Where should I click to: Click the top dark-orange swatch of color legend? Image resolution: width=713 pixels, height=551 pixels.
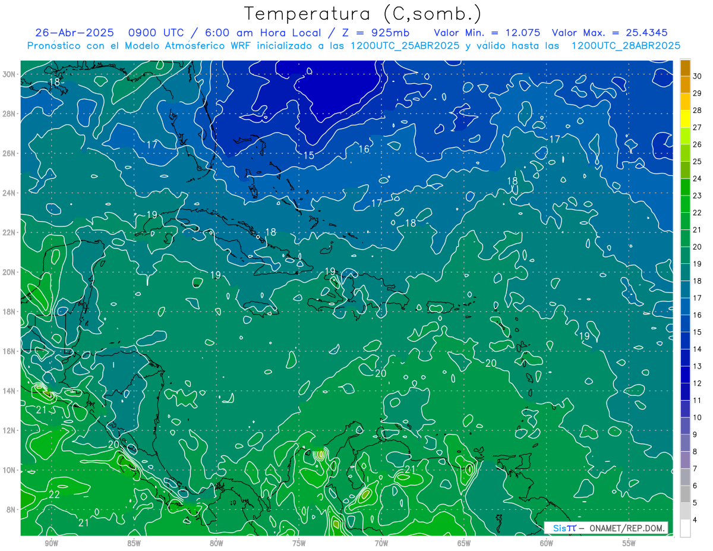click(x=685, y=68)
